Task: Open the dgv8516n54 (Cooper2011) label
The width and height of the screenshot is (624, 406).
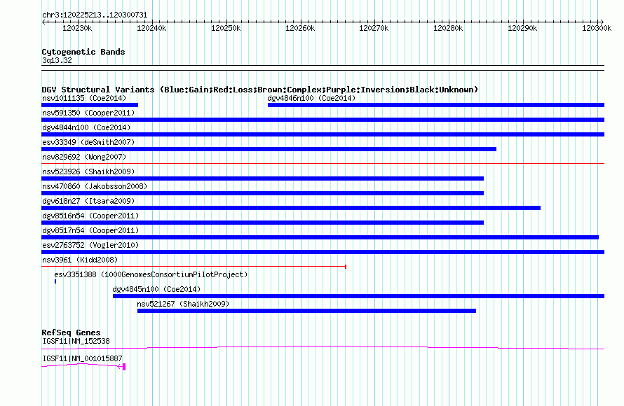Action: (90, 216)
